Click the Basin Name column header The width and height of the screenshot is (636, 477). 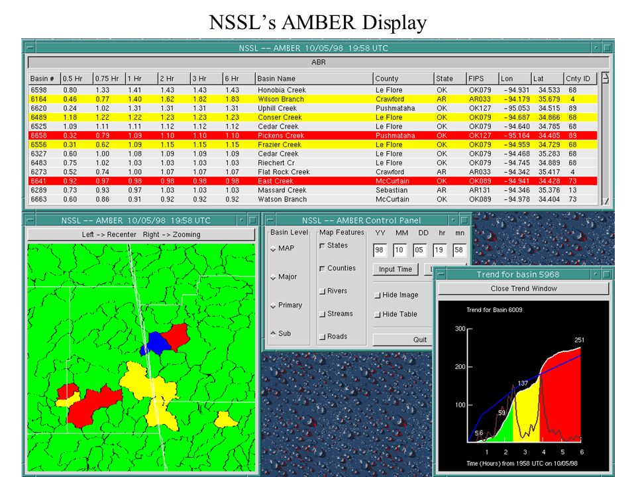point(314,79)
